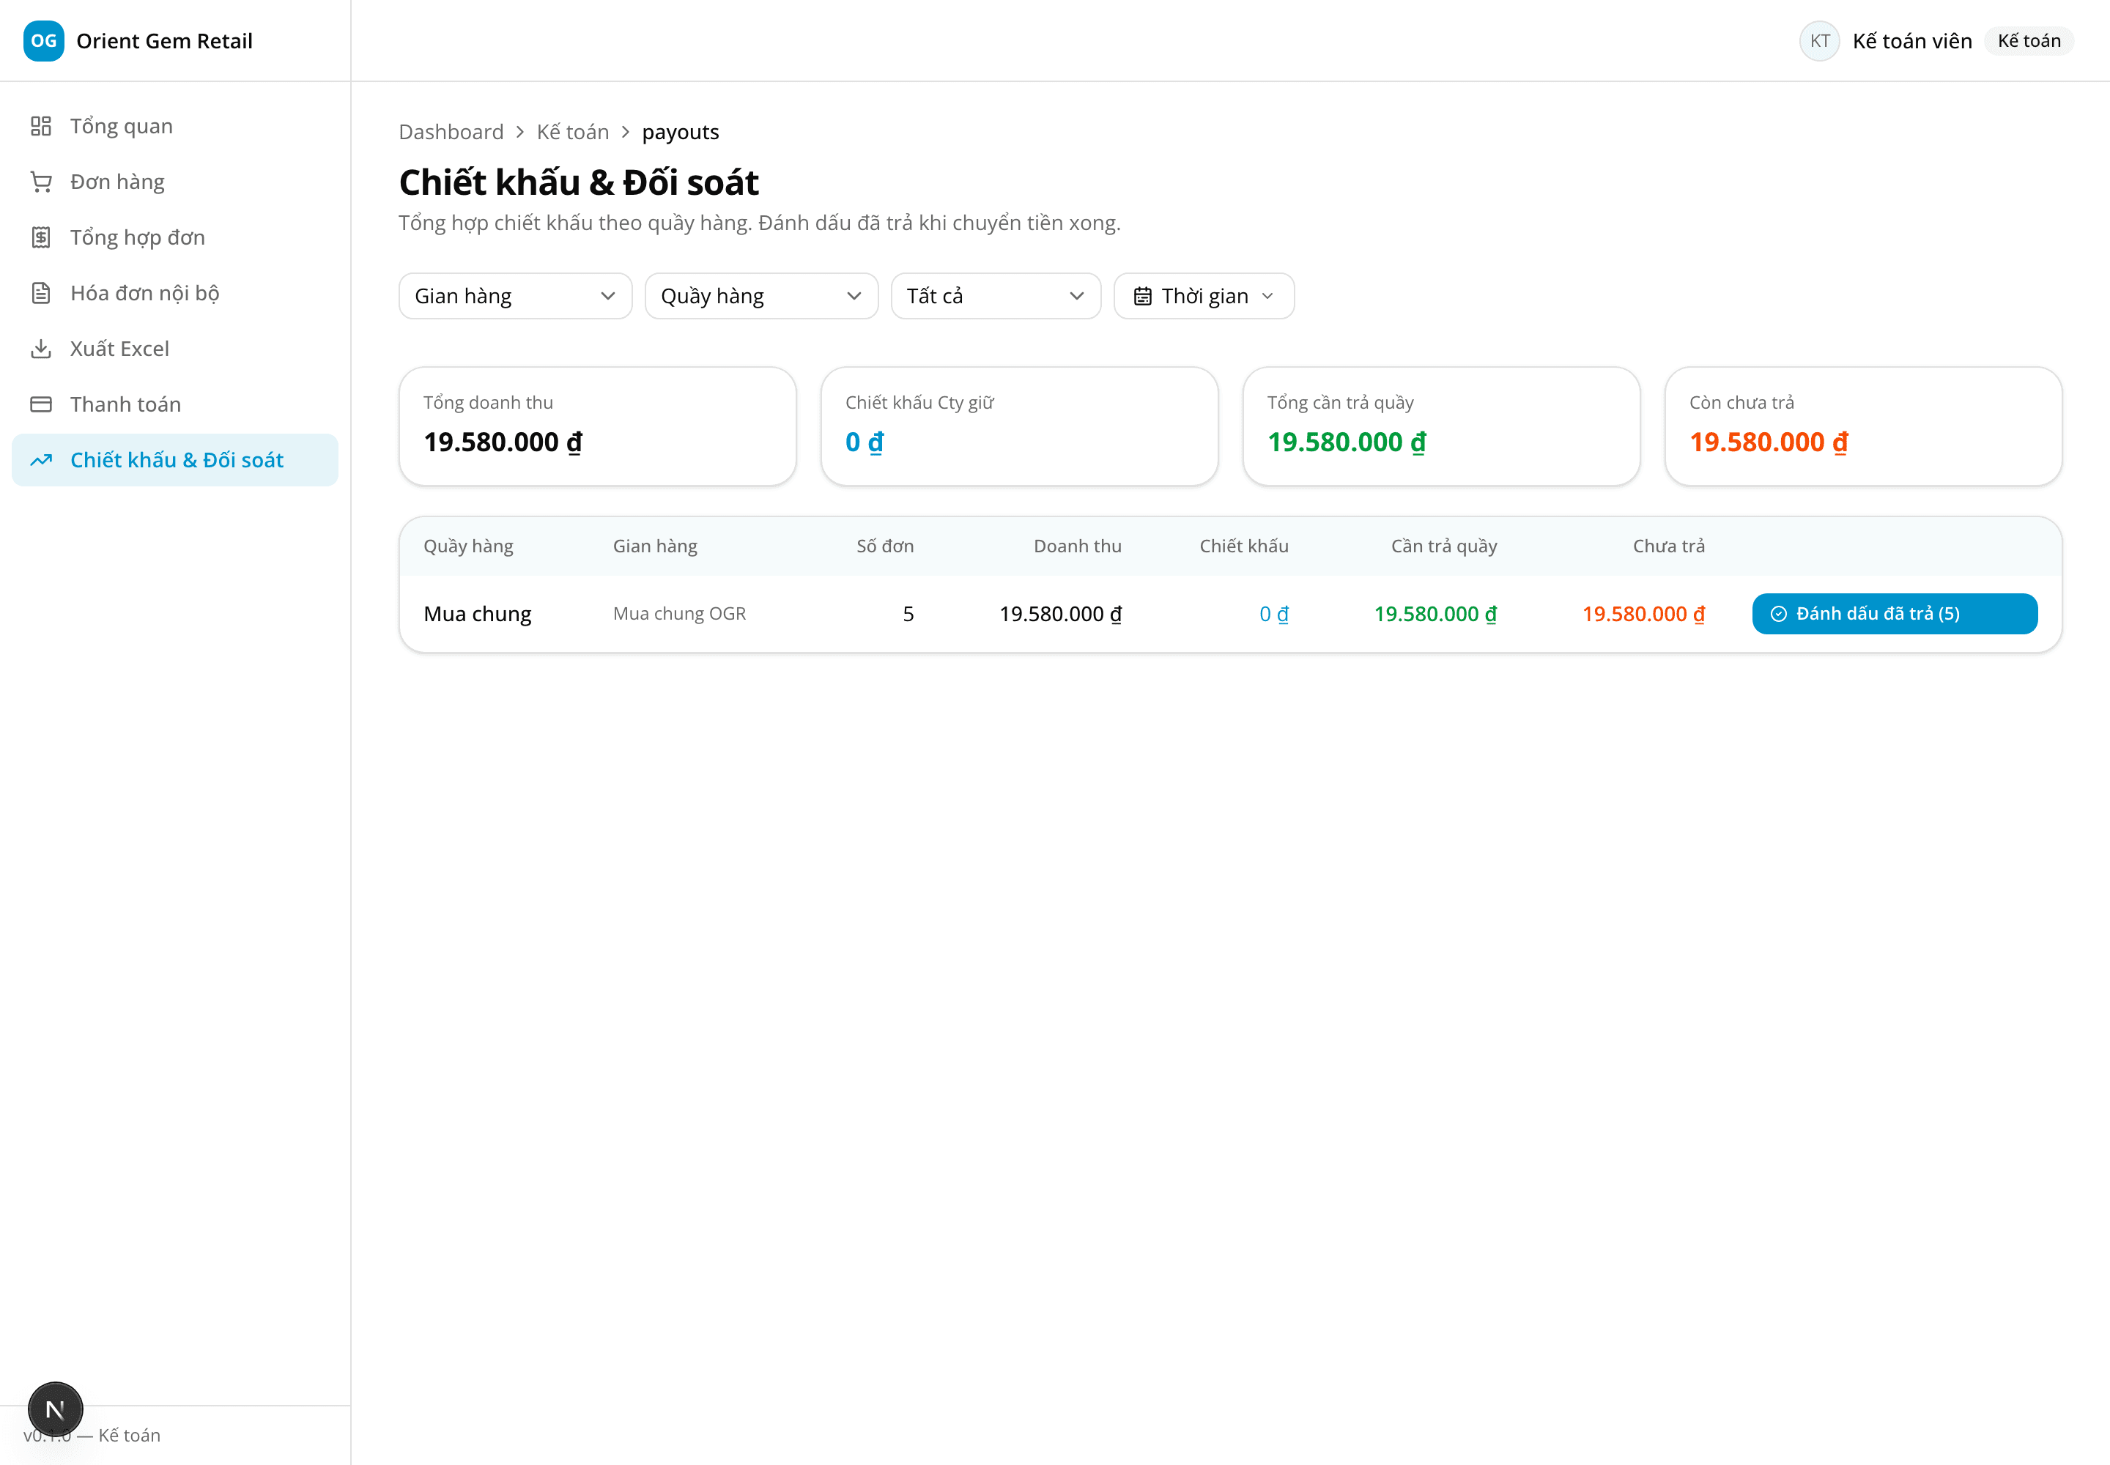Click the Tổng cần trả quầy card
Viewport: 2110px width, 1465px height.
click(x=1442, y=427)
